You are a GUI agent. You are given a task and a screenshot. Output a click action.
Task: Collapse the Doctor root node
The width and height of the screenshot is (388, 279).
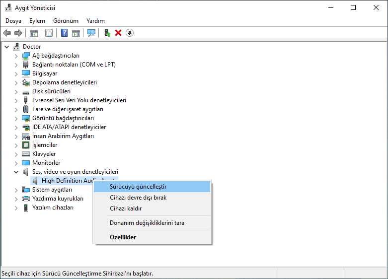(x=7, y=47)
